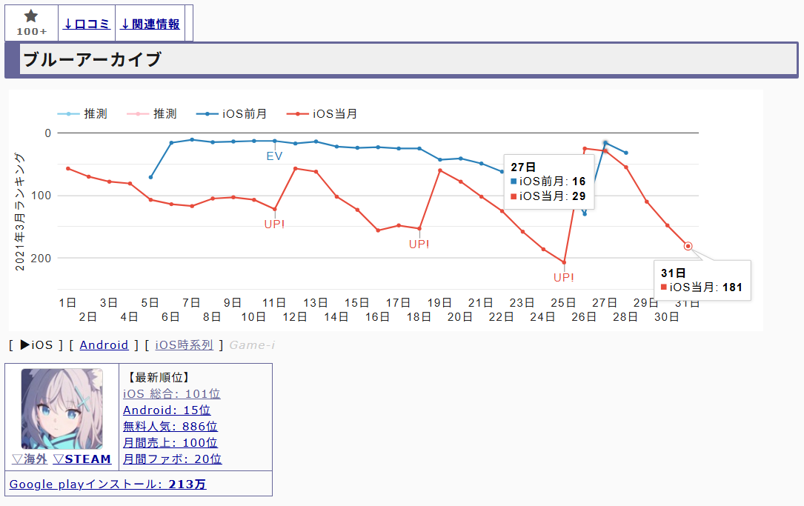This screenshot has width=804, height=506.
Task: Open 月間売上: 100位 ranking link
Action: click(170, 443)
